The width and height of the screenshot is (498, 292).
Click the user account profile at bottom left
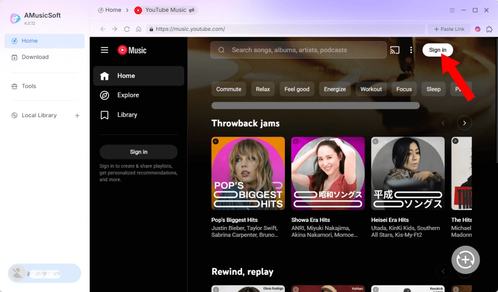44,273
